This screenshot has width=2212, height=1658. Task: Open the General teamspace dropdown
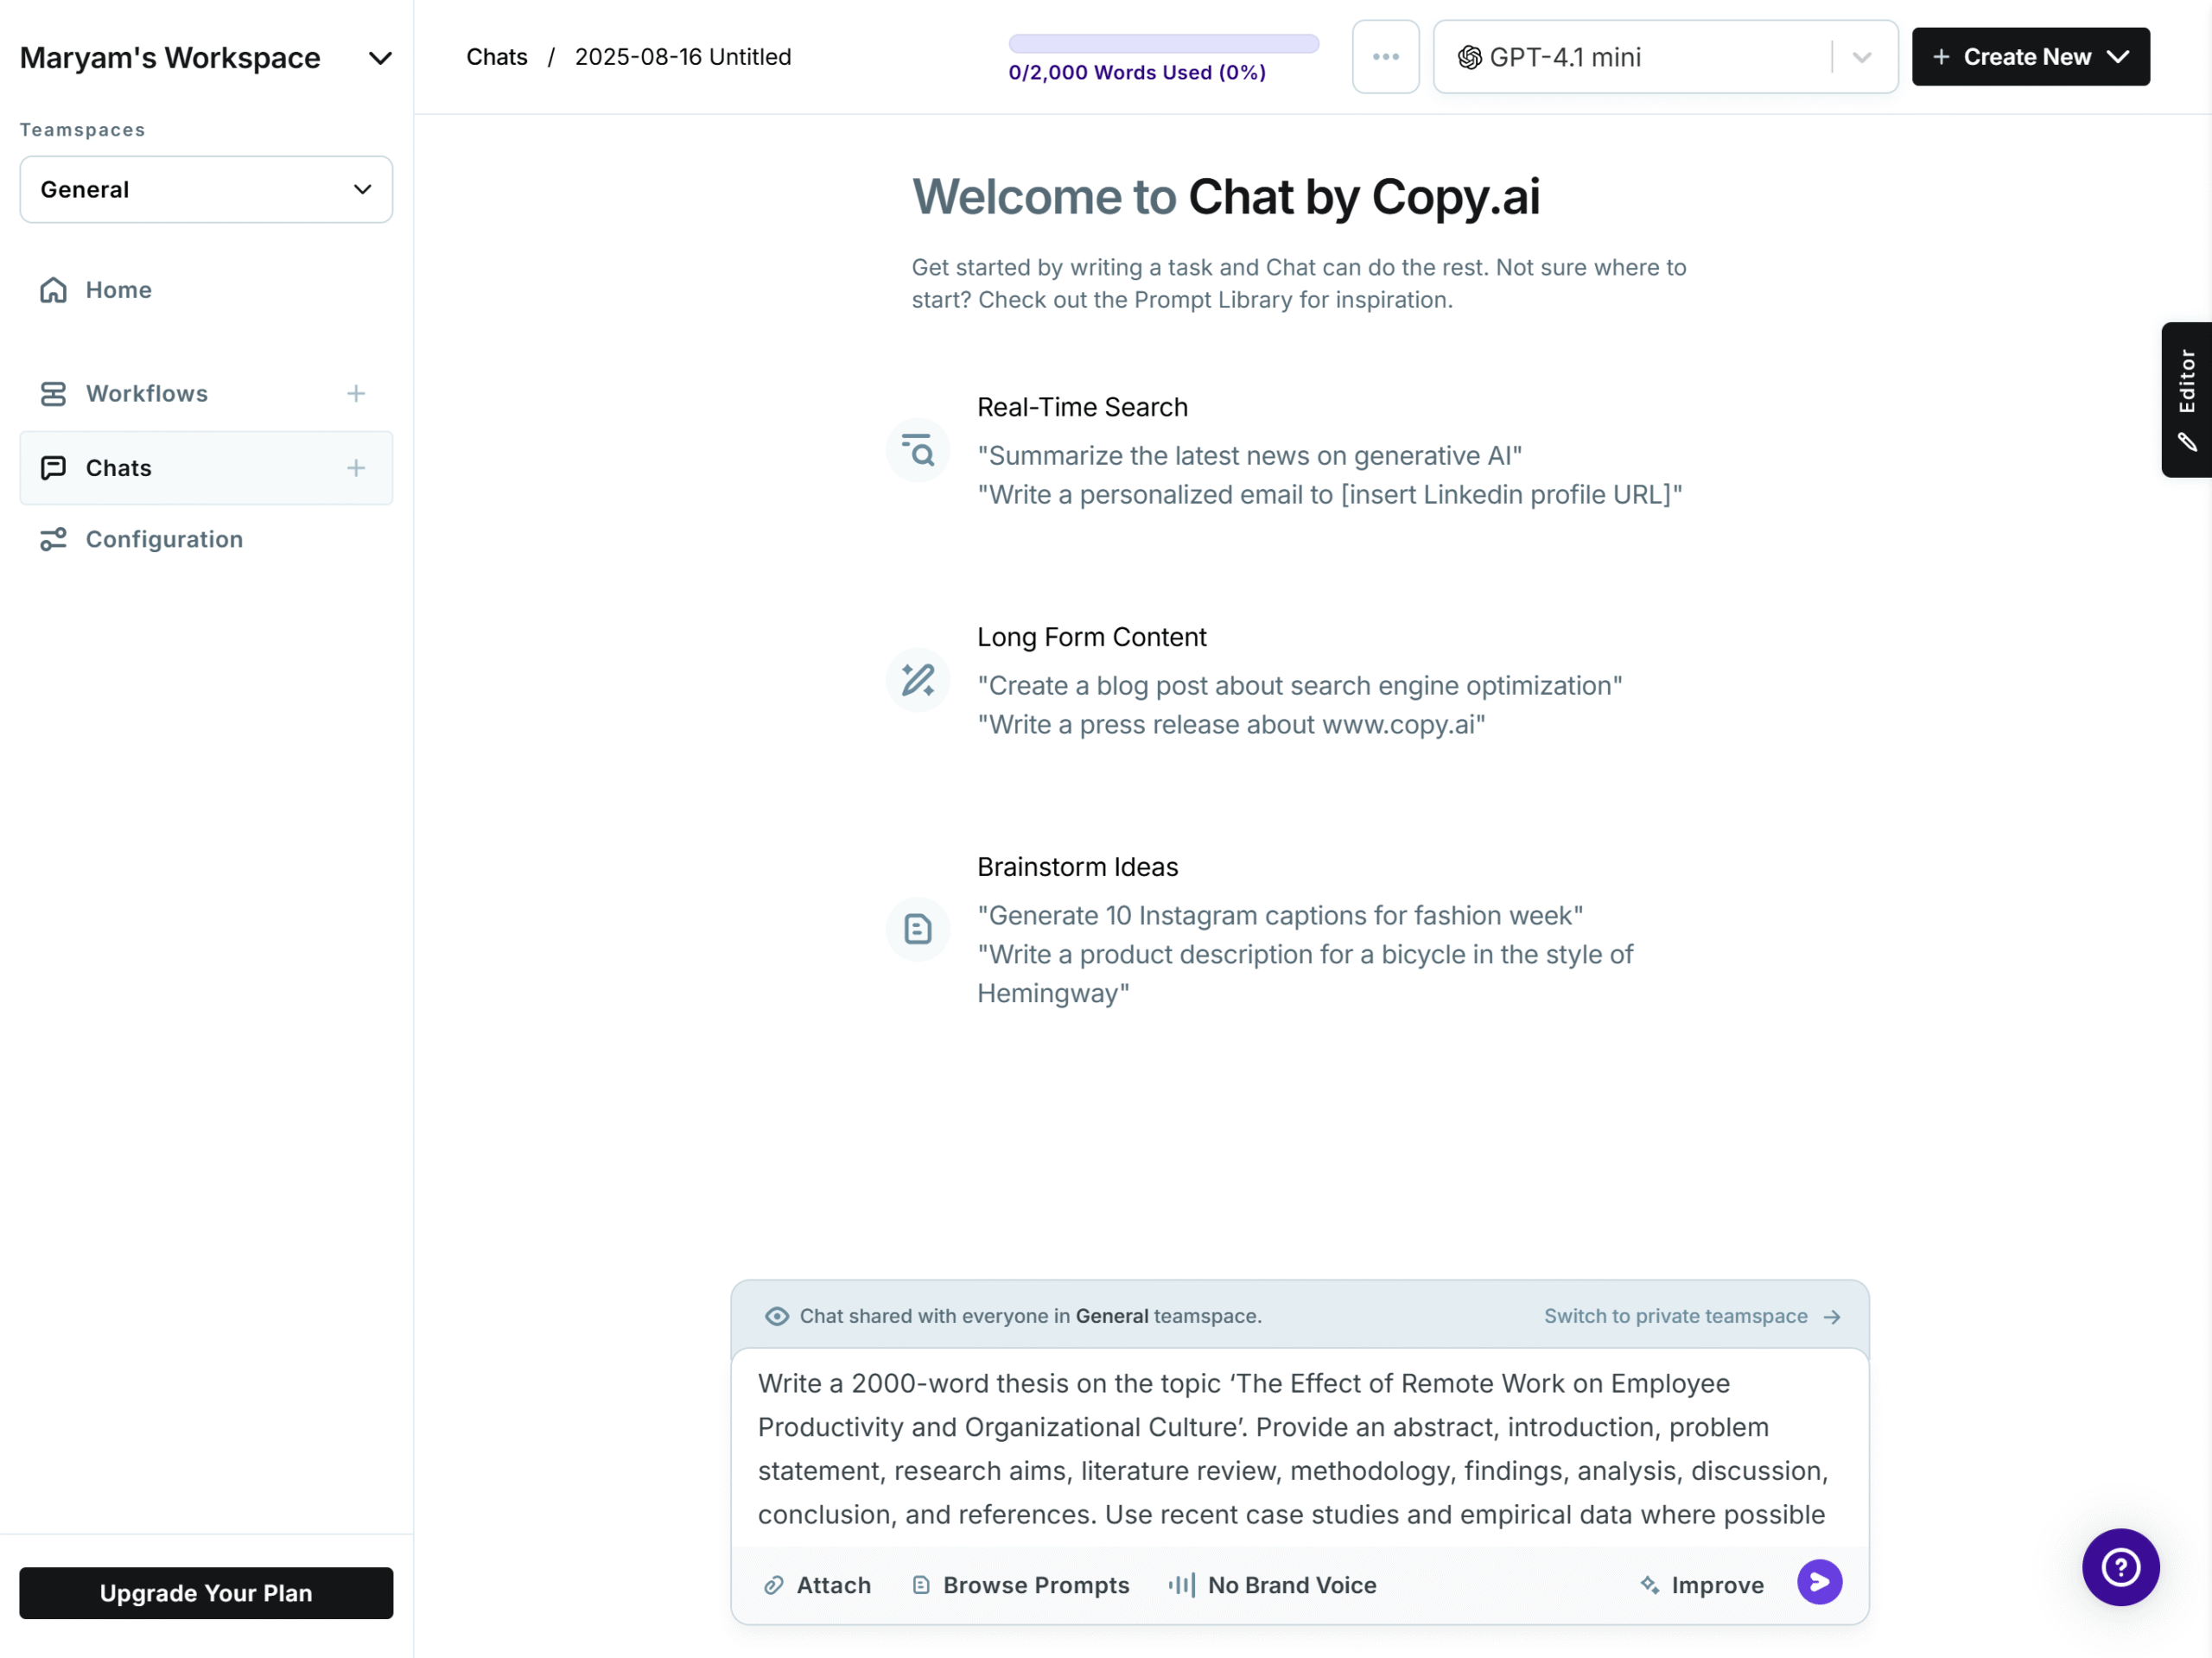coord(206,190)
